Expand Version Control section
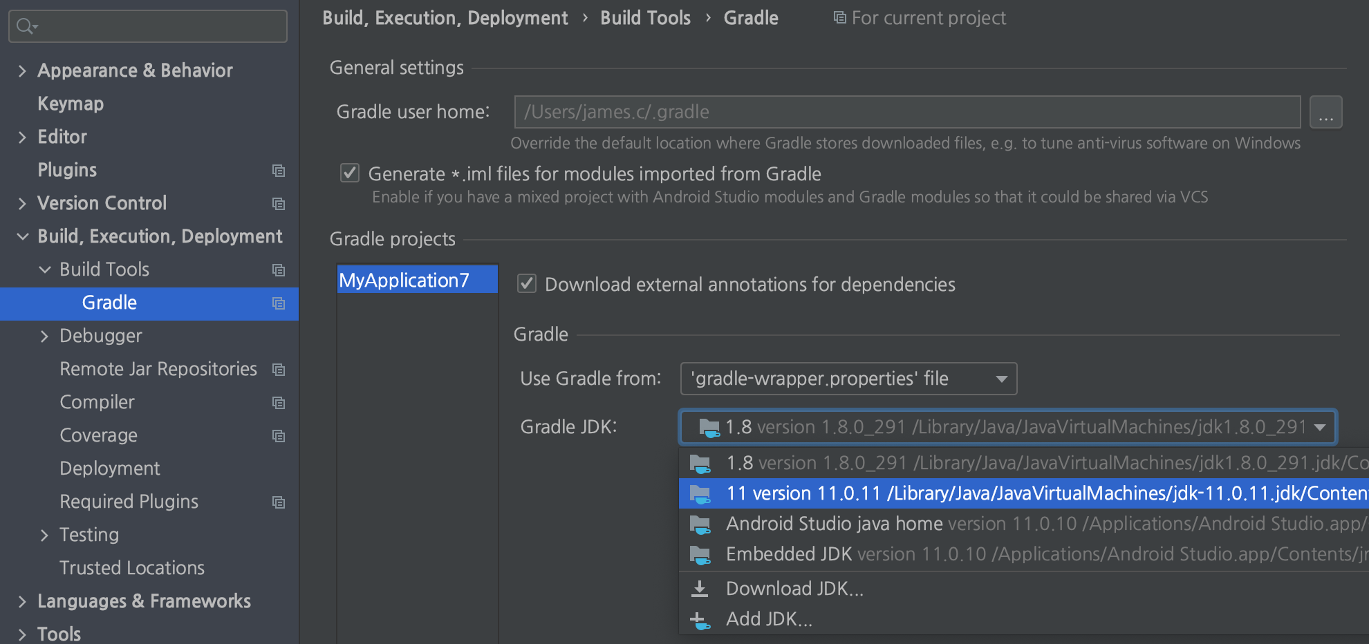 pyautogui.click(x=22, y=203)
